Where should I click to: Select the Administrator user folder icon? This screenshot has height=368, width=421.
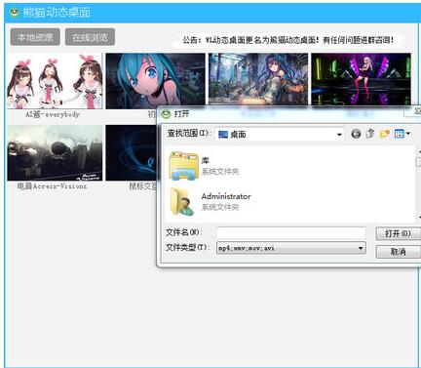(183, 201)
